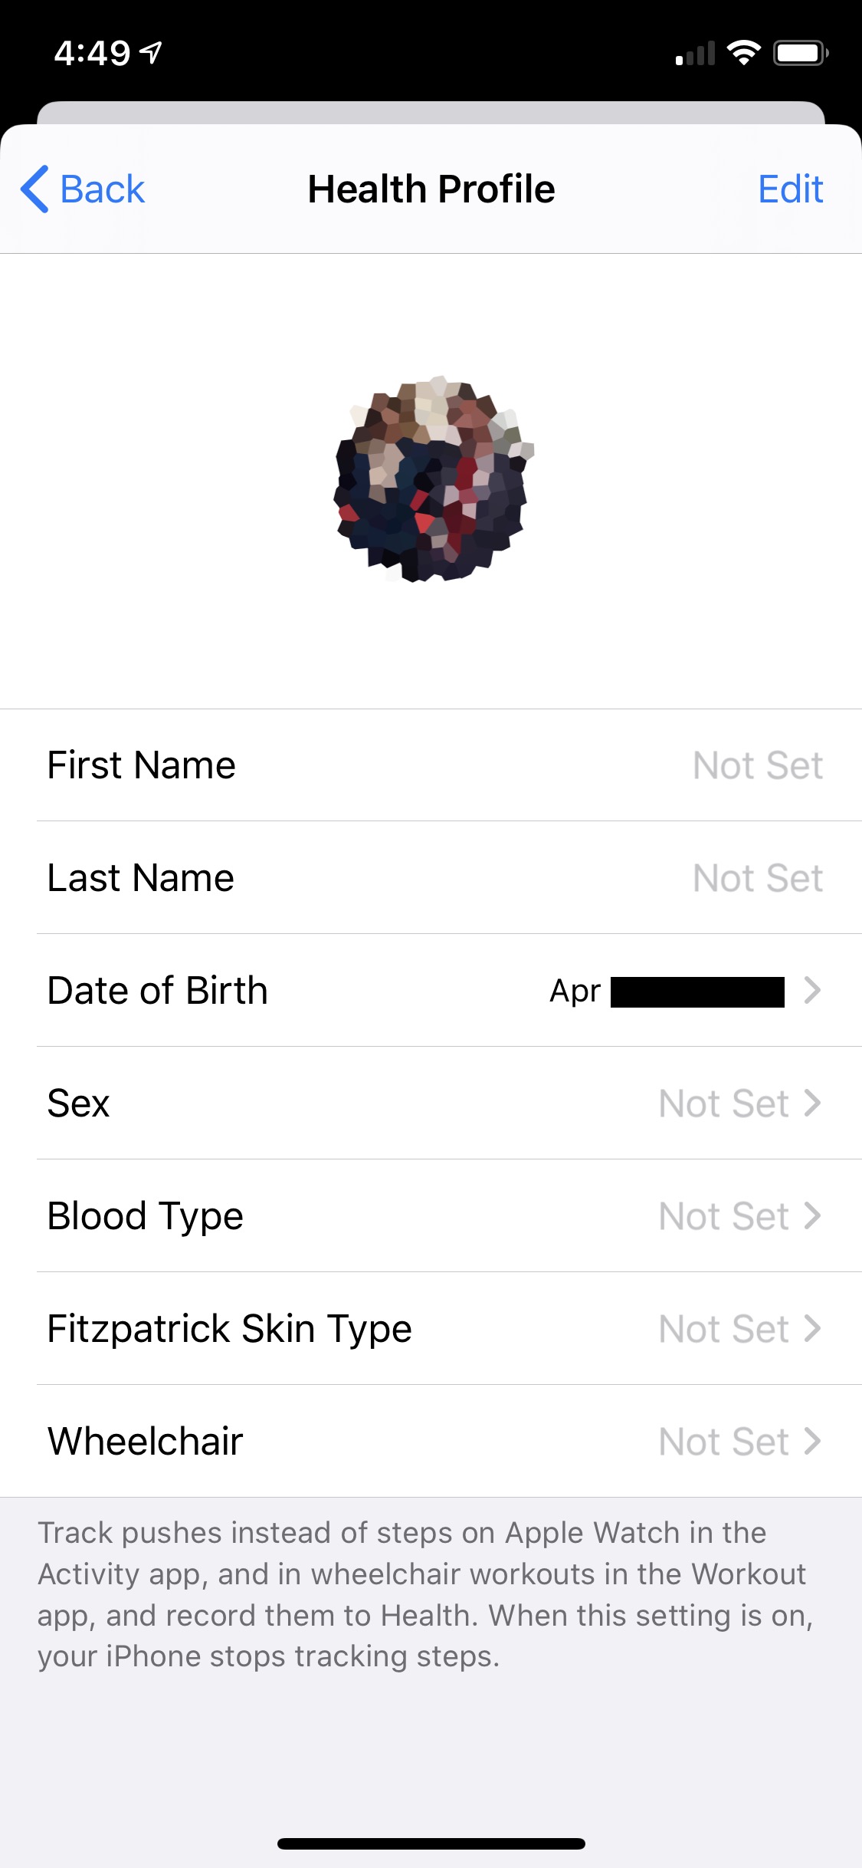
Task: Choose the Blood Type row label
Action: pyautogui.click(x=146, y=1216)
